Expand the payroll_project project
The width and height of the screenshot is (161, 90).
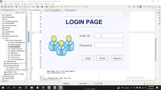coord(1,76)
